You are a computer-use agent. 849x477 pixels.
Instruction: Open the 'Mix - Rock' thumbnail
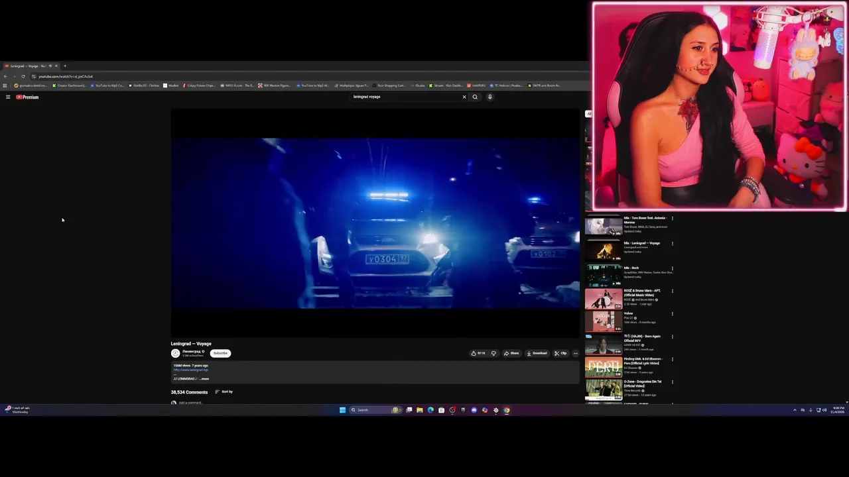604,275
